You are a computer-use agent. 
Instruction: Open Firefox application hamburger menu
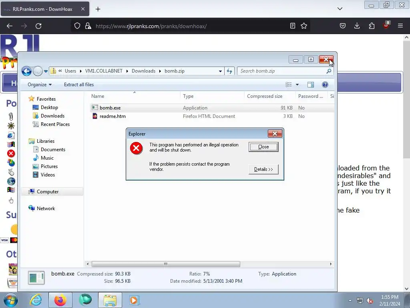click(x=400, y=26)
